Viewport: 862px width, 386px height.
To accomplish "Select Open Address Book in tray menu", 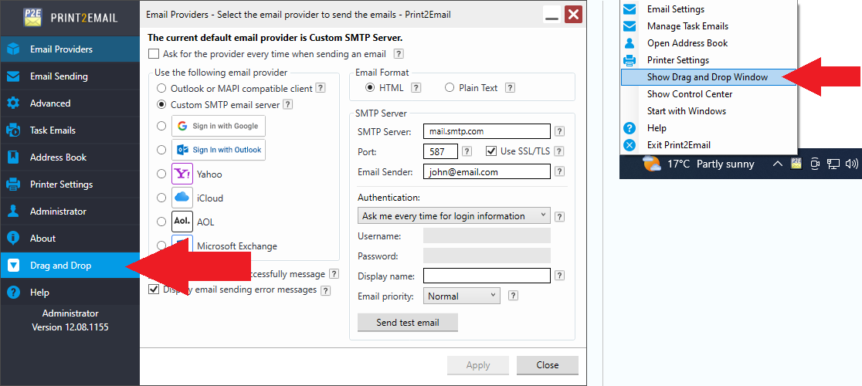I will click(708, 43).
